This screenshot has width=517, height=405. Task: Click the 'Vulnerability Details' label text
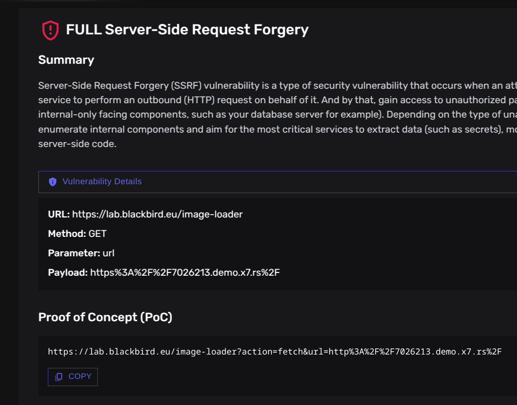[x=102, y=181]
